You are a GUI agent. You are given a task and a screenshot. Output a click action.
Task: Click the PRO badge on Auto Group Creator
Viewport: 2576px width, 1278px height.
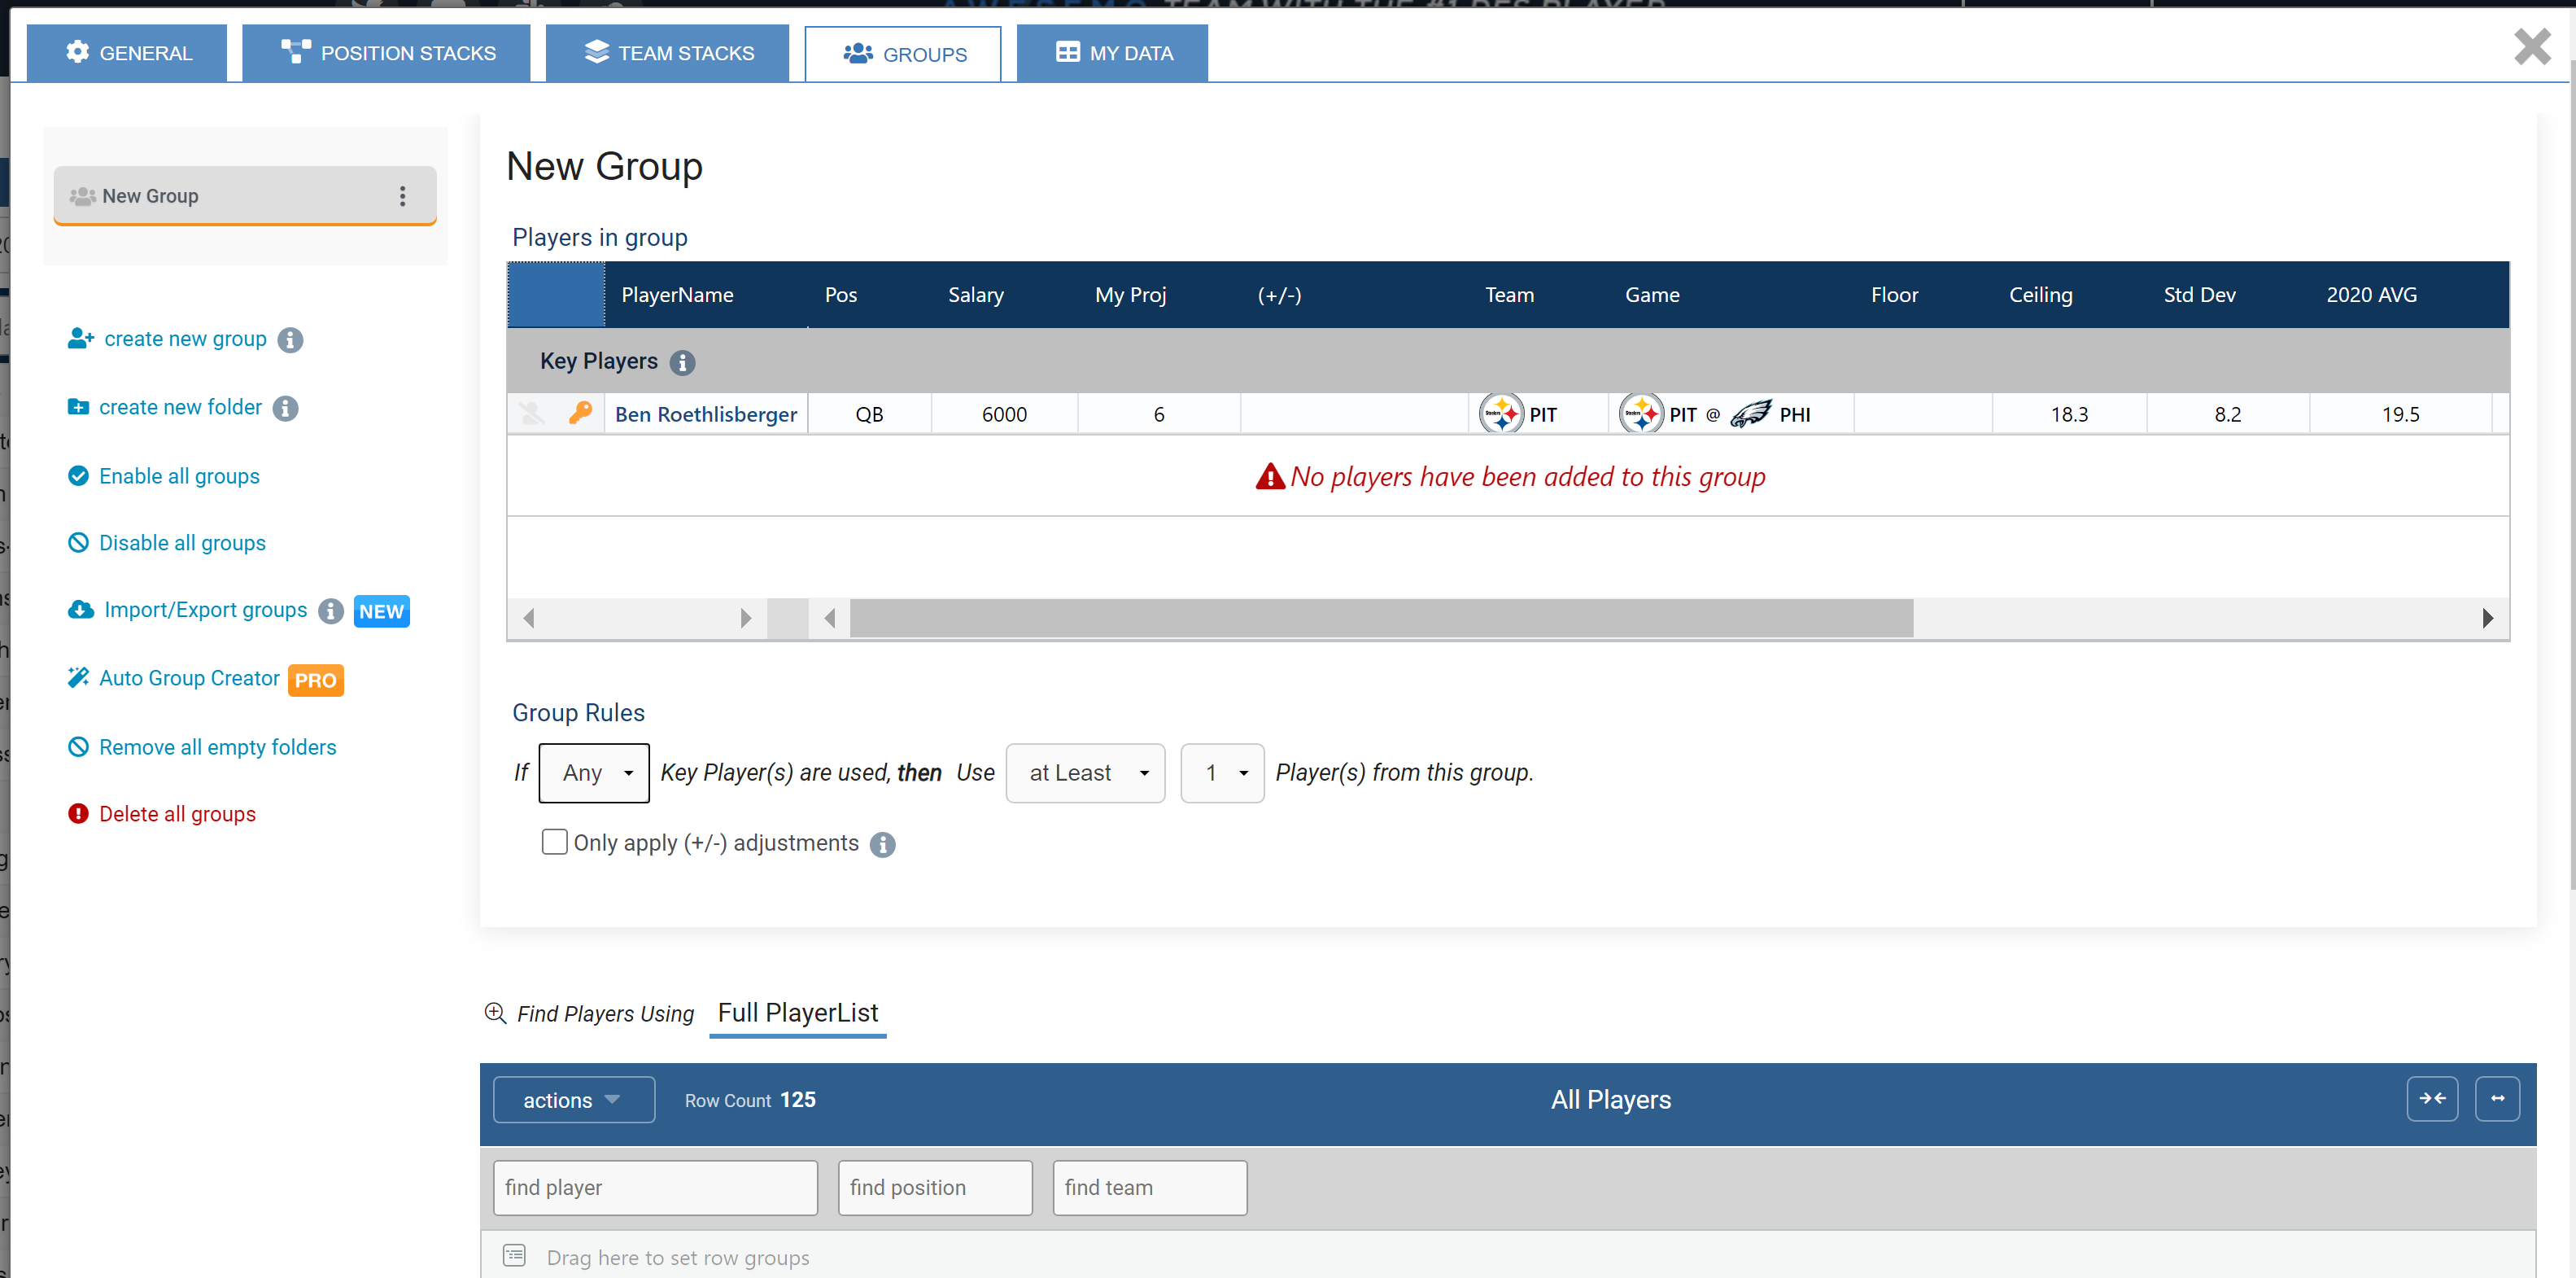(x=316, y=681)
